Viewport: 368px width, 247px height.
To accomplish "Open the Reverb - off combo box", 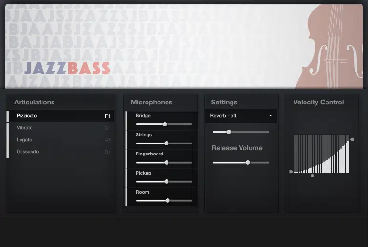I will (241, 116).
